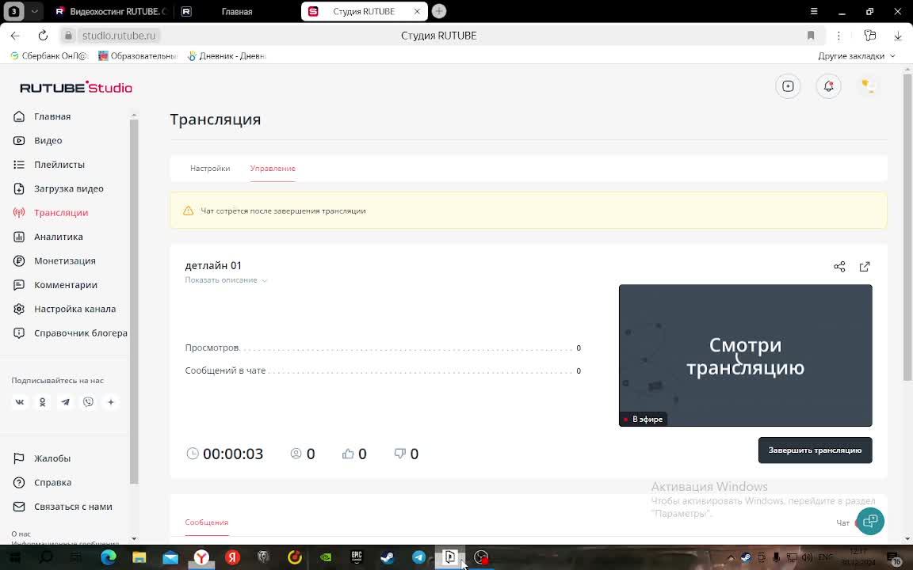Switch to the Настройки tab
This screenshot has height=570, width=913.
[209, 168]
